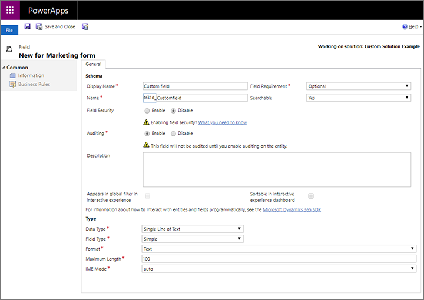Click the Maximum Length input field
This screenshot has width=424, height=300.
point(279,259)
